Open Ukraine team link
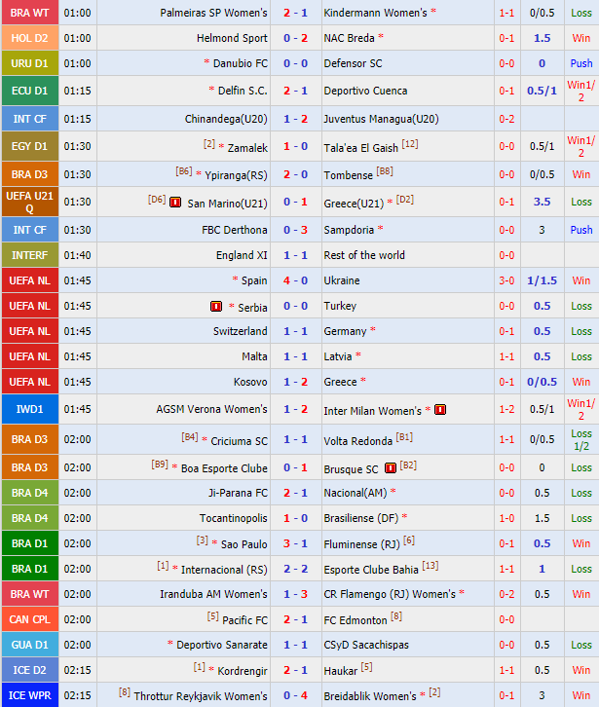 pyautogui.click(x=342, y=280)
